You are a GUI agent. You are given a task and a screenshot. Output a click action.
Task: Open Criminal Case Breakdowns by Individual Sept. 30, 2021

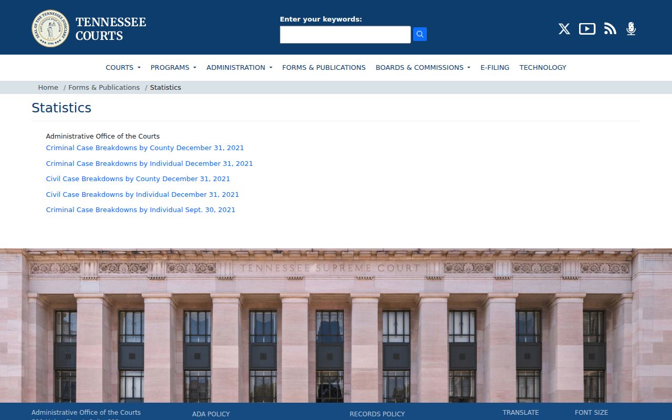coord(141,209)
